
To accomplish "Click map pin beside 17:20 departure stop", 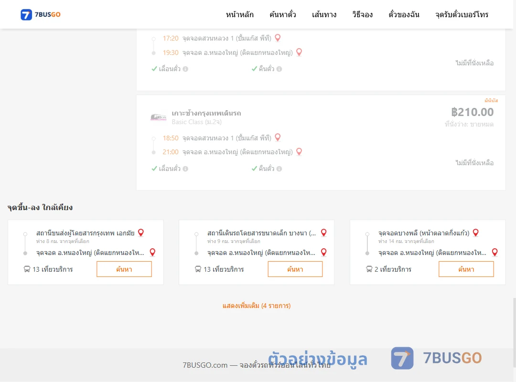I will coord(278,38).
